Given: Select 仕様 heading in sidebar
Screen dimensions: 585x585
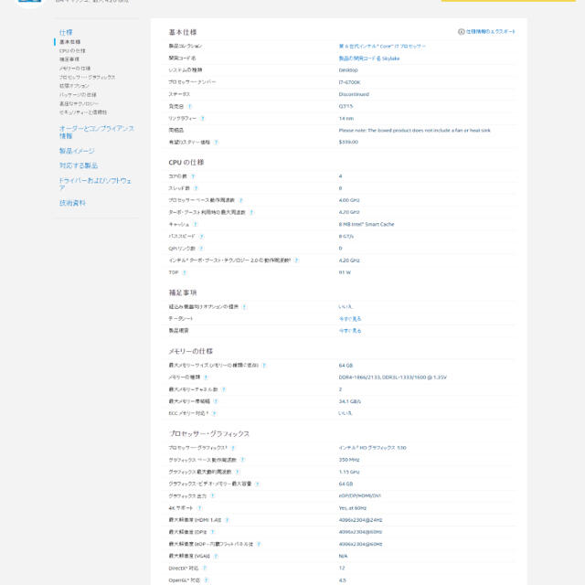Looking at the screenshot, I should [66, 33].
